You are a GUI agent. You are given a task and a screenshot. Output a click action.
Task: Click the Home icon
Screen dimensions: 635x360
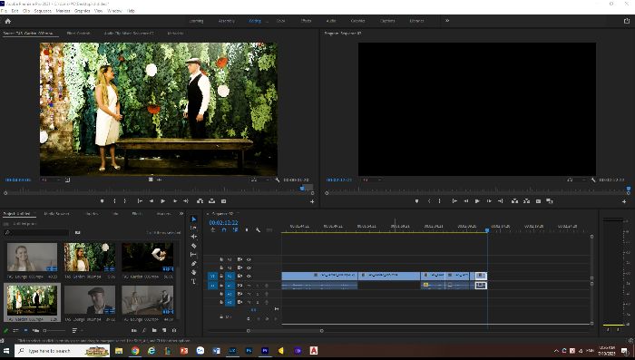pos(7,21)
